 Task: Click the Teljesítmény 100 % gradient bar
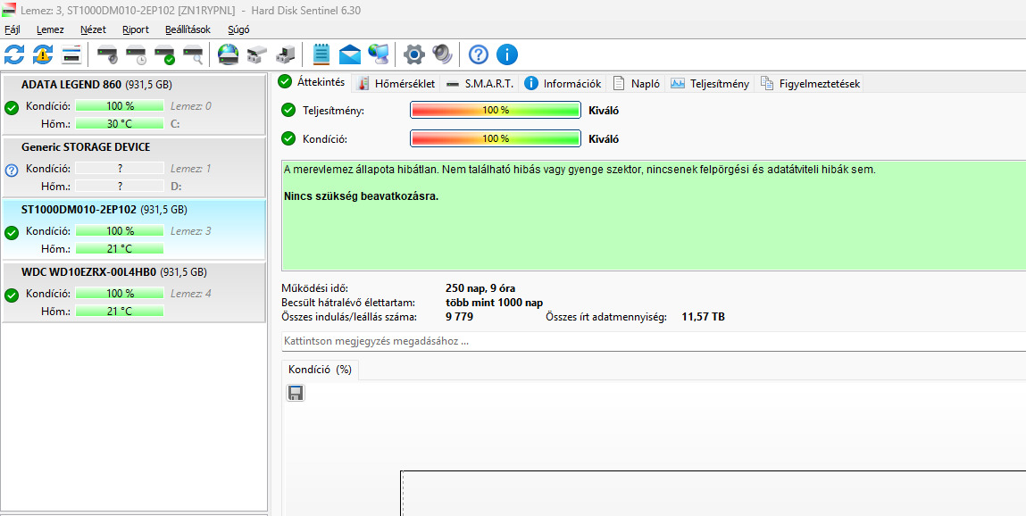(x=496, y=110)
